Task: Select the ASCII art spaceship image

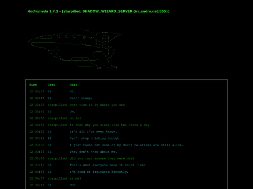Action: point(74,49)
